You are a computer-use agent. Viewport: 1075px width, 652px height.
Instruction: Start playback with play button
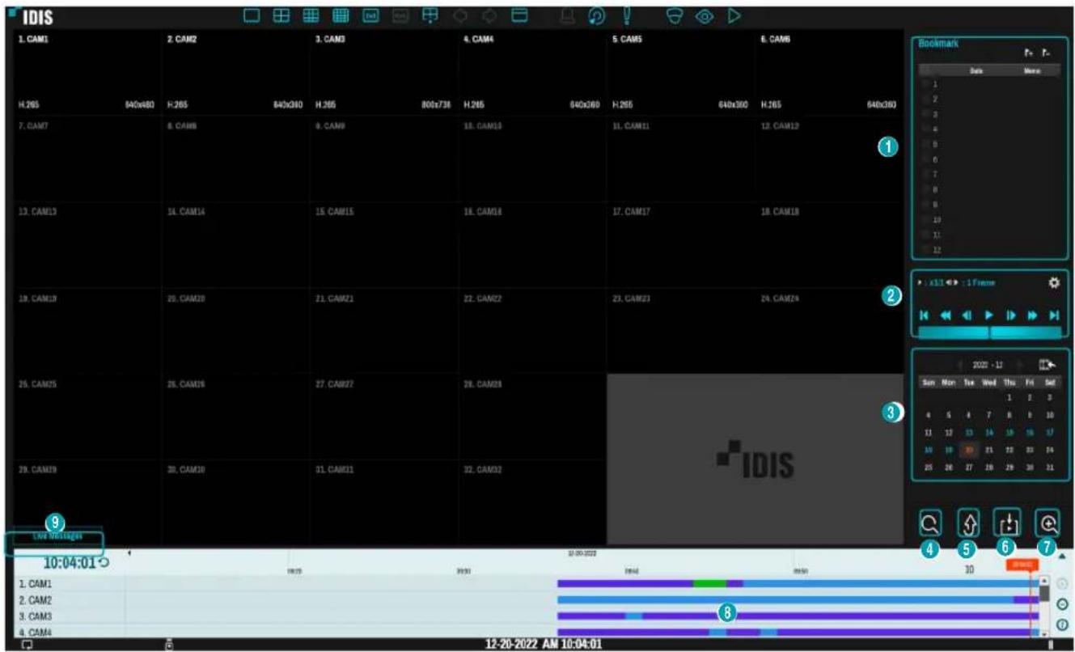988,315
